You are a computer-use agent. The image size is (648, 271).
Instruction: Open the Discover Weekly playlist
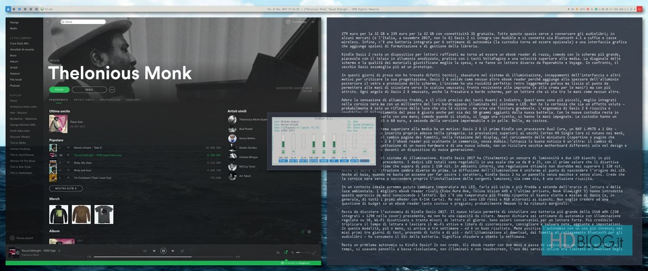(19, 136)
